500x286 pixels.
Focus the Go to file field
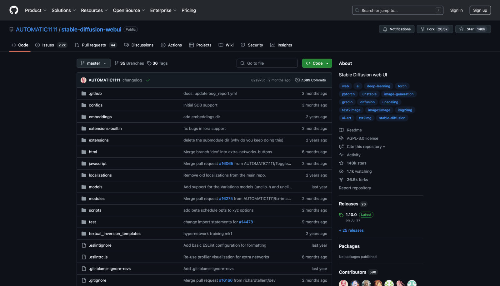267,63
